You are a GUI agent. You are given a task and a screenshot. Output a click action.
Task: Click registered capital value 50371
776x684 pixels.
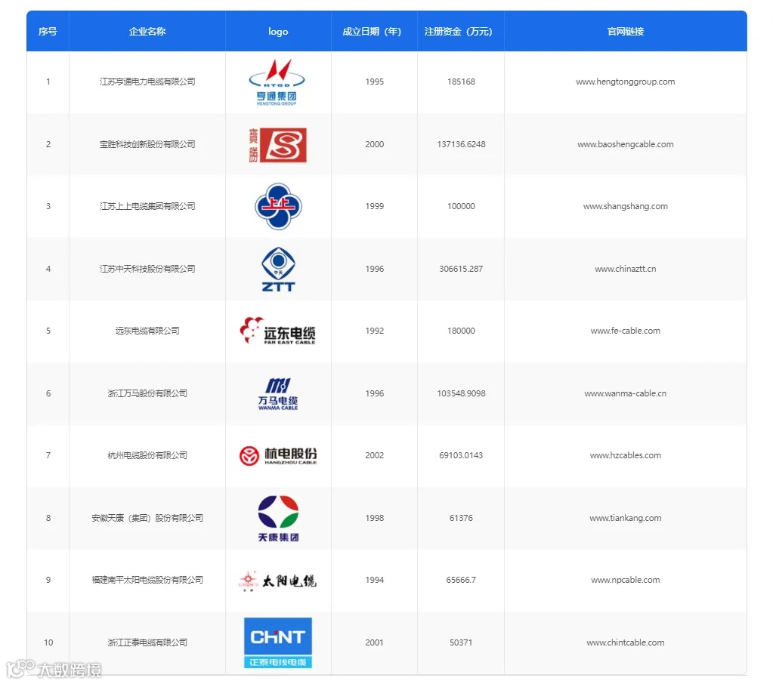[461, 642]
